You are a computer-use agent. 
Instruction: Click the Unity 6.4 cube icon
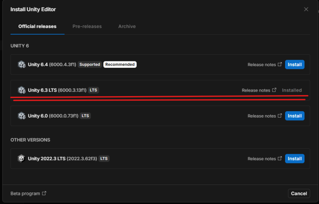(x=22, y=65)
